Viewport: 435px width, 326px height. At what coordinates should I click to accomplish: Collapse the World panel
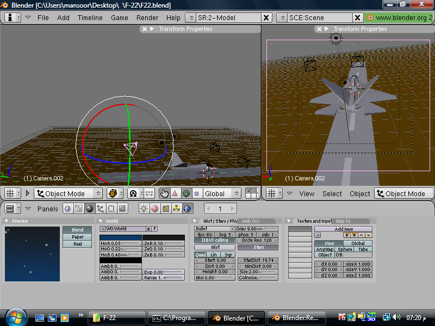coord(101,221)
